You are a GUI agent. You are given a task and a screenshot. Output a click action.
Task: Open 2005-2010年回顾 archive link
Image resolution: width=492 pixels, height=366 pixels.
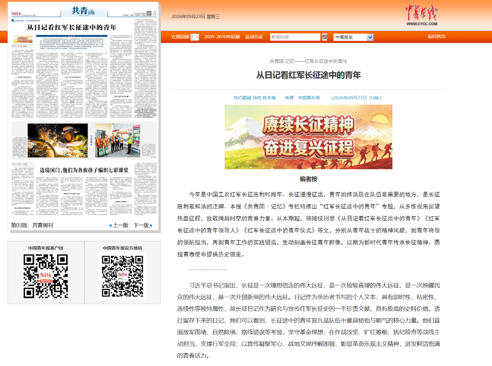point(222,37)
